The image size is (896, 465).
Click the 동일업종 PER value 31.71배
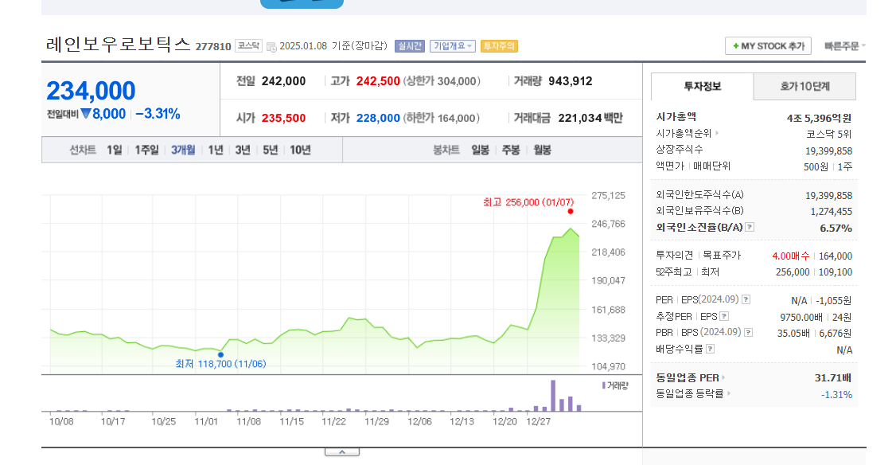click(833, 377)
